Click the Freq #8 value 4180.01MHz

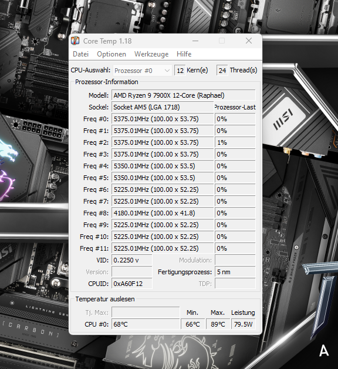163,213
